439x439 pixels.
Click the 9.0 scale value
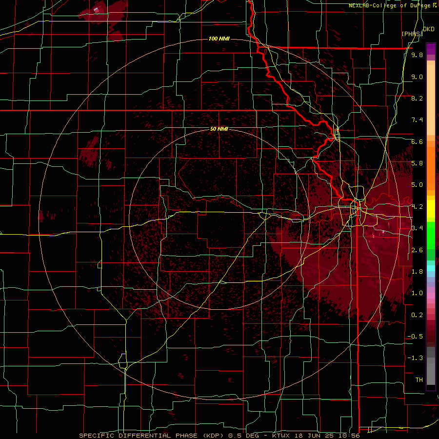tap(417, 77)
